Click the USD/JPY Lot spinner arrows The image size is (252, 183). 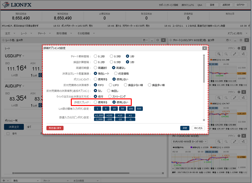click(x=40, y=75)
